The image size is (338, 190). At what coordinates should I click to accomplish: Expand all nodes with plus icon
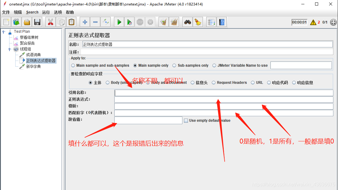(x=85, y=22)
